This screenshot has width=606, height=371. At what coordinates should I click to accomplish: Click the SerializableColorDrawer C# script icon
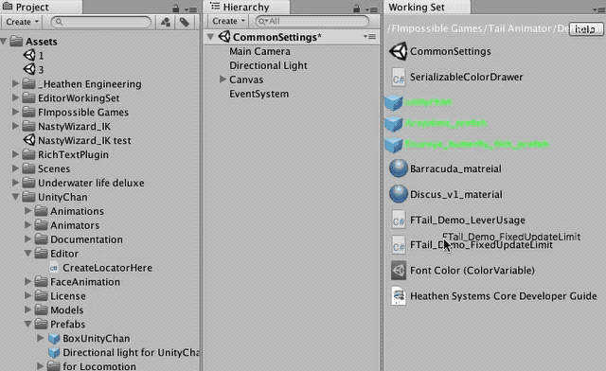tap(399, 77)
